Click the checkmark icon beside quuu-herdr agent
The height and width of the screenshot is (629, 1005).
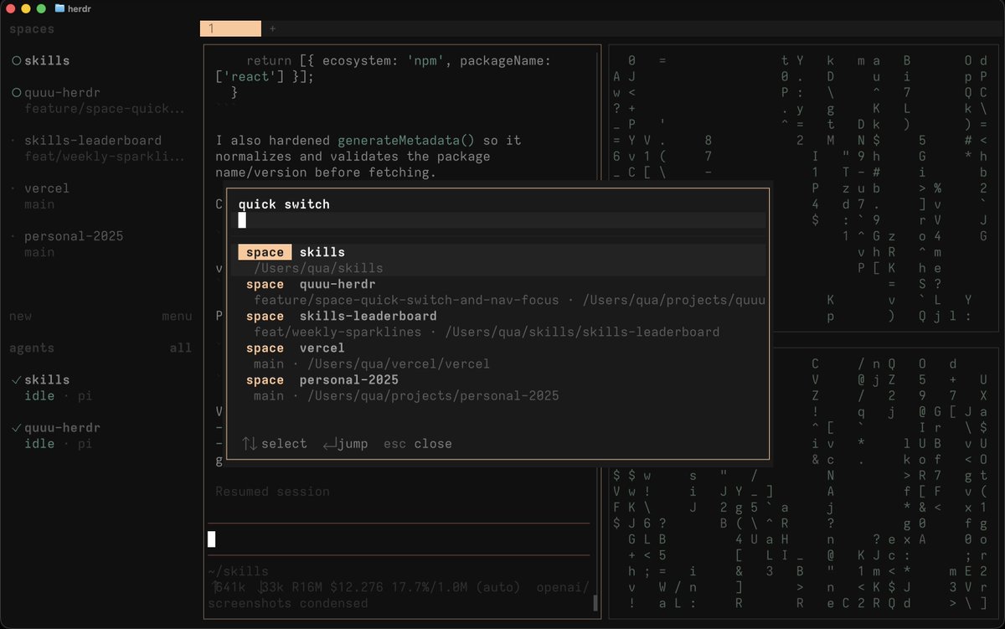tap(16, 427)
